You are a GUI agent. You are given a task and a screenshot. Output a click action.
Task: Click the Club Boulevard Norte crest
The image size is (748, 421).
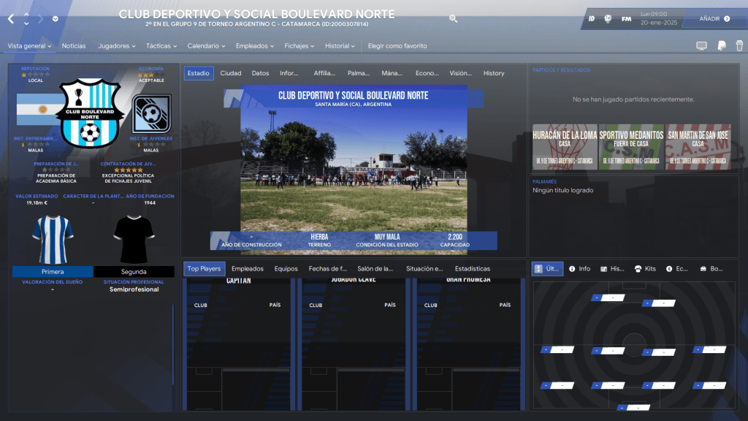[91, 112]
